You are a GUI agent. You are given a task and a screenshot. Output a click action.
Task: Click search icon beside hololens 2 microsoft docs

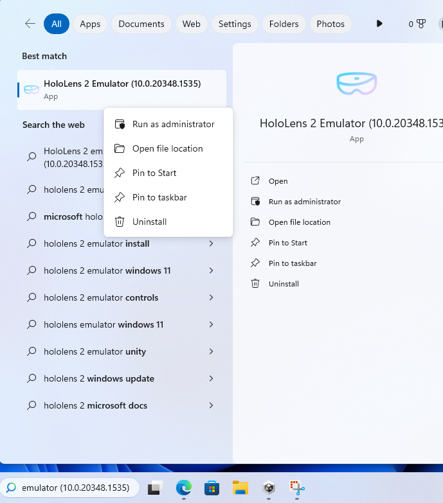click(32, 405)
